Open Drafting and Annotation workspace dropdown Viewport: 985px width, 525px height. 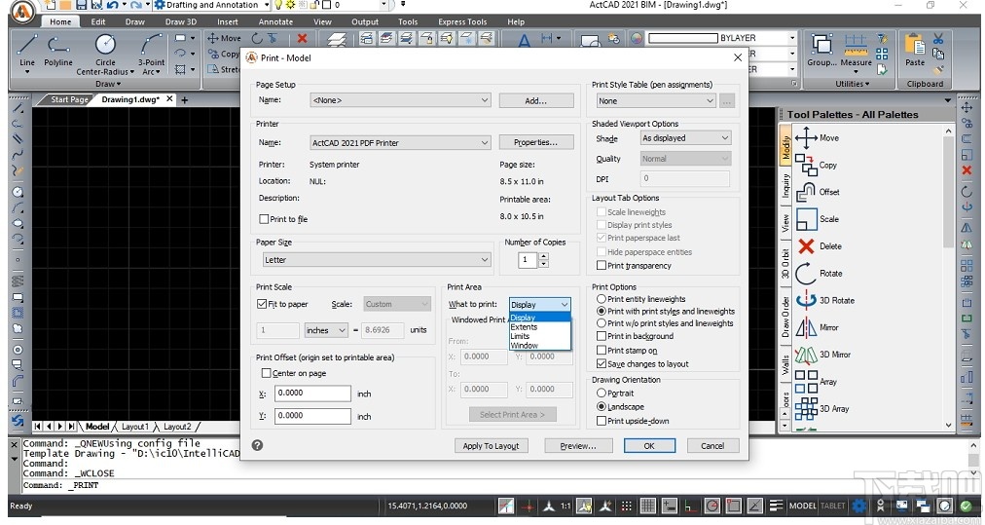coord(212,5)
